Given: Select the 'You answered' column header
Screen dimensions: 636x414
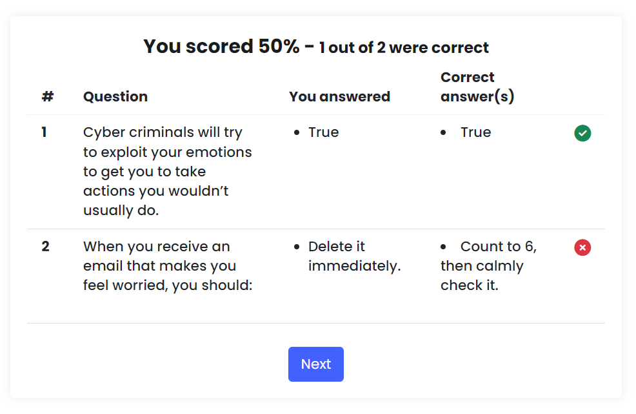Looking at the screenshot, I should point(339,97).
